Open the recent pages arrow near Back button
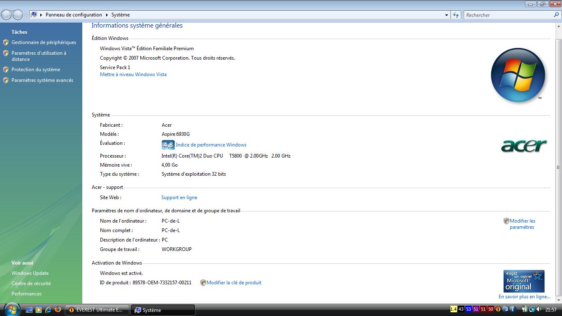 26,15
